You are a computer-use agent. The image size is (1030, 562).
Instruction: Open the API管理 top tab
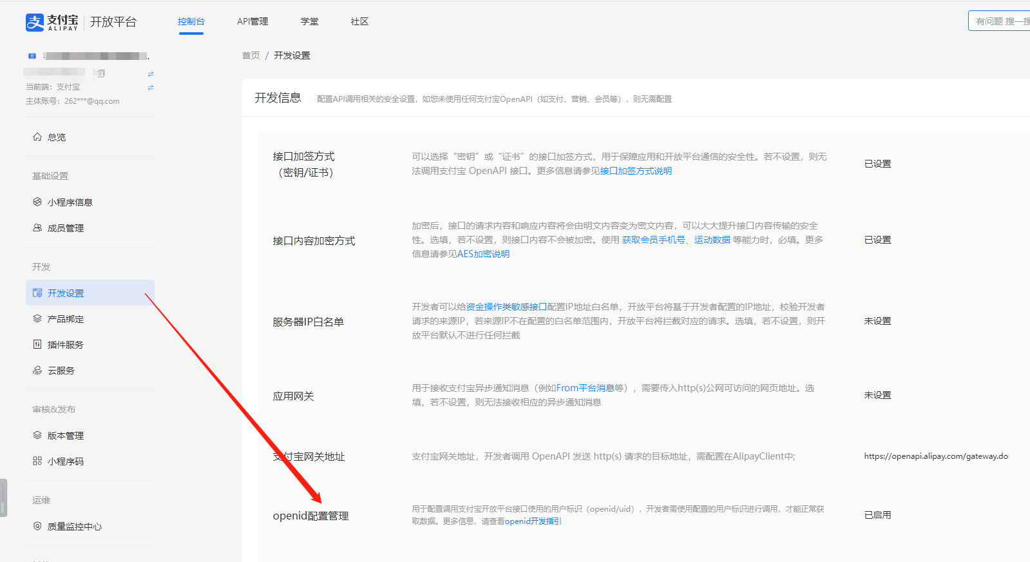click(x=253, y=22)
